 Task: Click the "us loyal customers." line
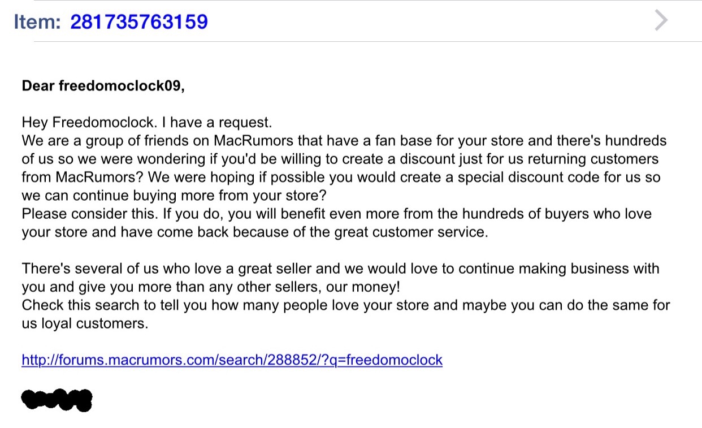pos(85,324)
